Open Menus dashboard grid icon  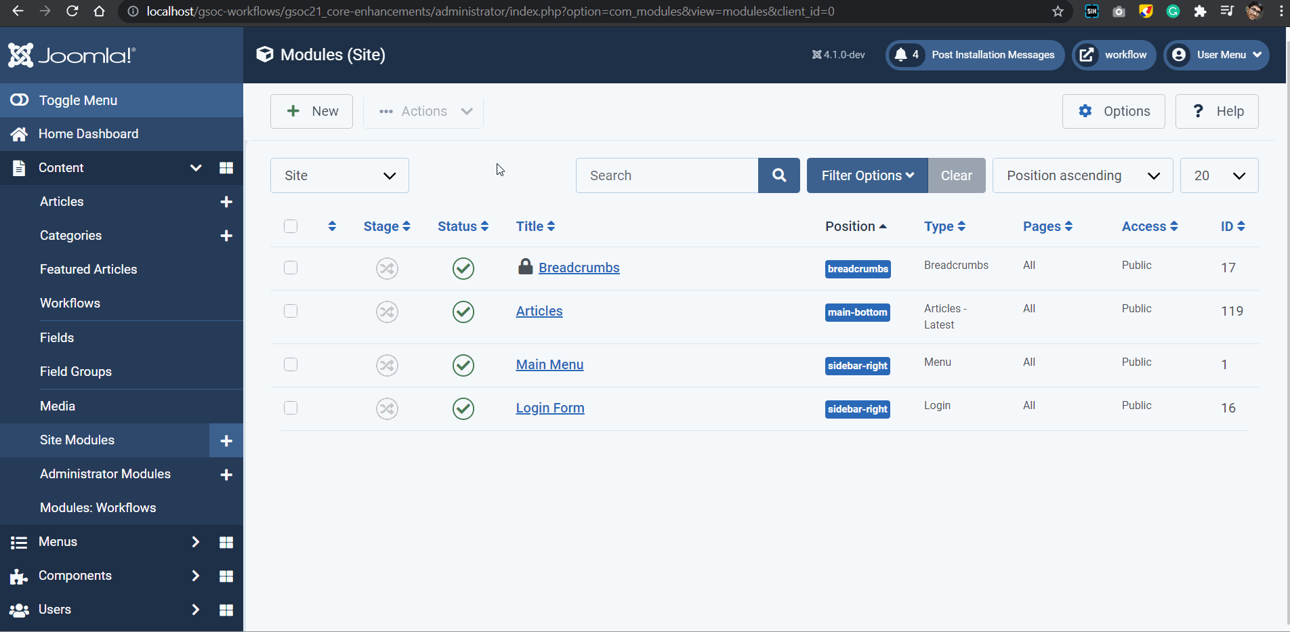point(226,543)
